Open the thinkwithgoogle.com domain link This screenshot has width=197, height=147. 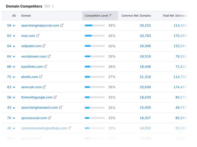37,97
